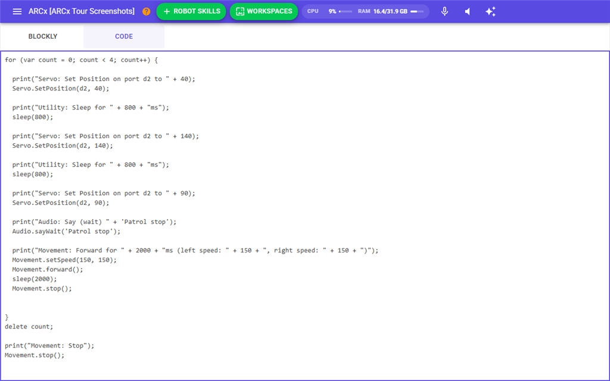
Task: Click the Movement.forward() line
Action: (48, 270)
